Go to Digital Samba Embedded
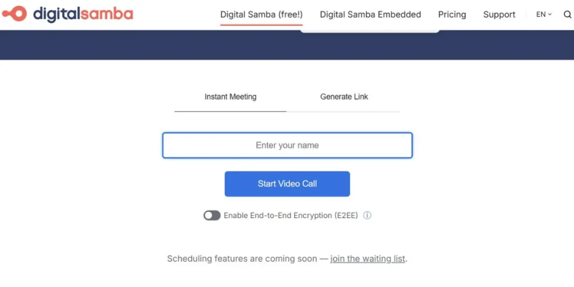Image resolution: width=574 pixels, height=287 pixels. [x=370, y=15]
